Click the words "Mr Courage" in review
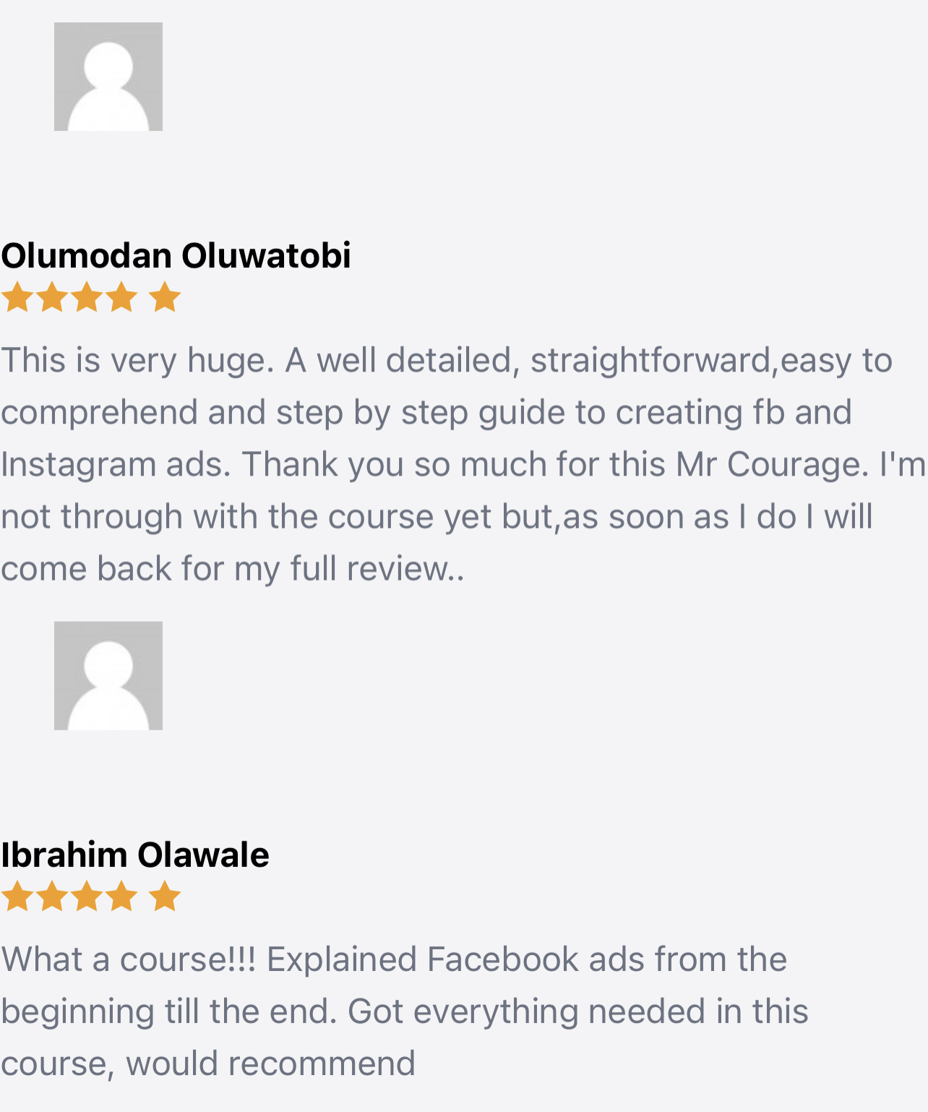Screen dimensions: 928x1112 (x=771, y=464)
